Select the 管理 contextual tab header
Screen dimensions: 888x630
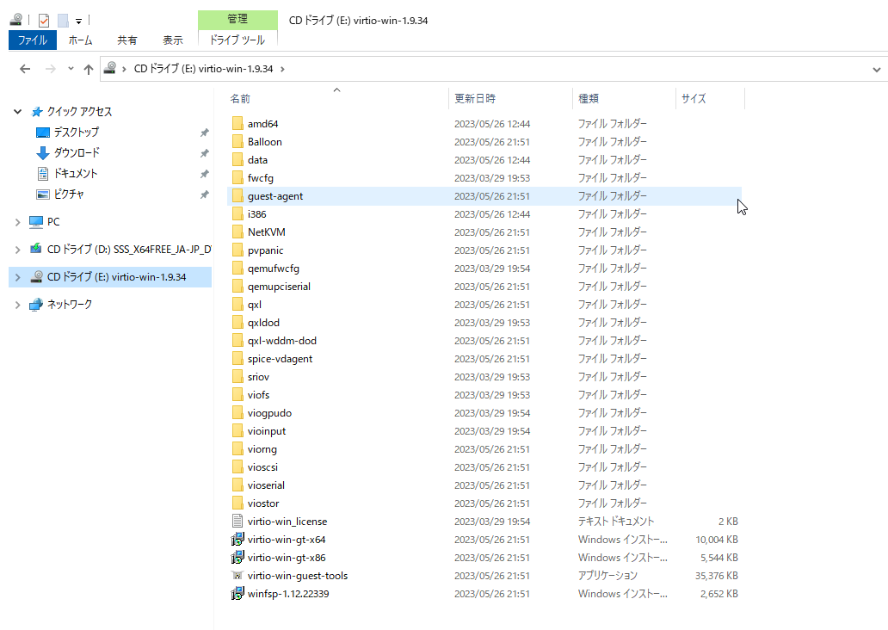tap(237, 19)
